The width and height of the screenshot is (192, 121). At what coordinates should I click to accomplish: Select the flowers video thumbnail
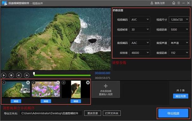[x=46, y=89]
